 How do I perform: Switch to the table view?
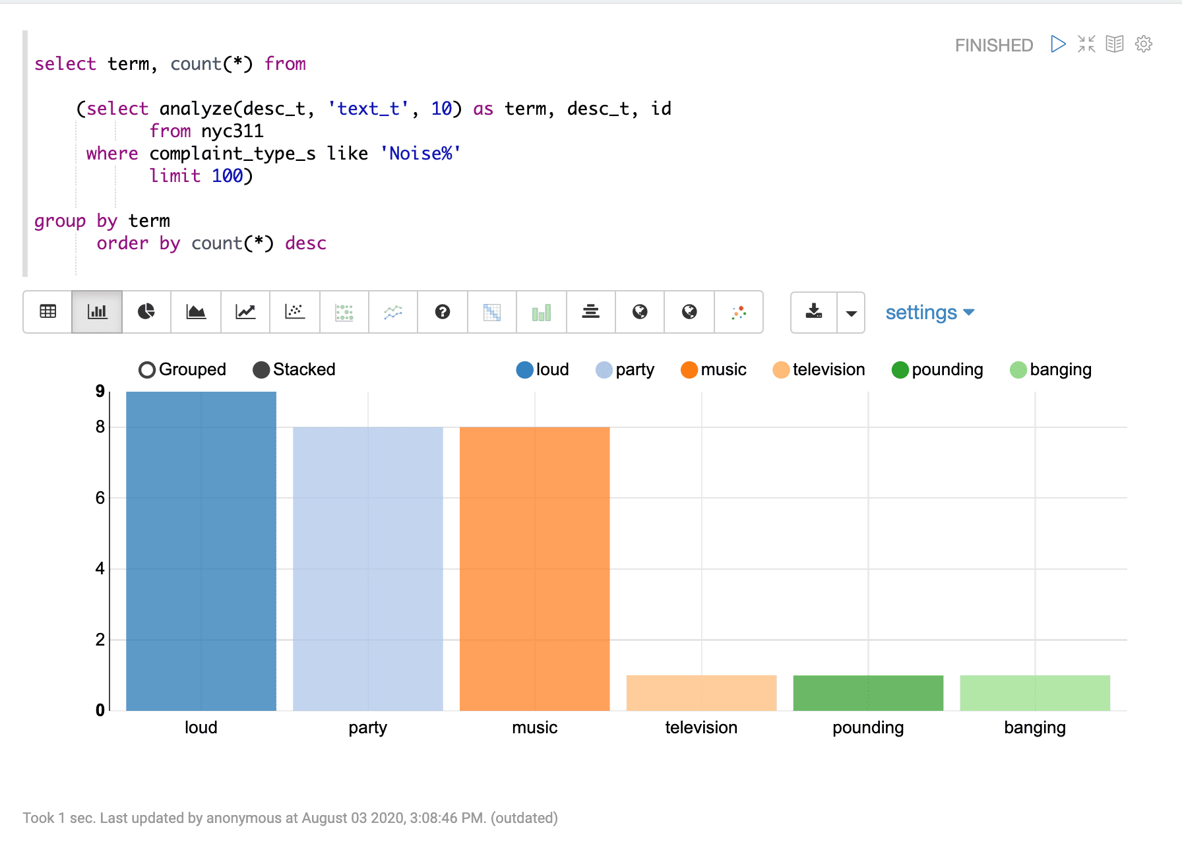pyautogui.click(x=47, y=313)
